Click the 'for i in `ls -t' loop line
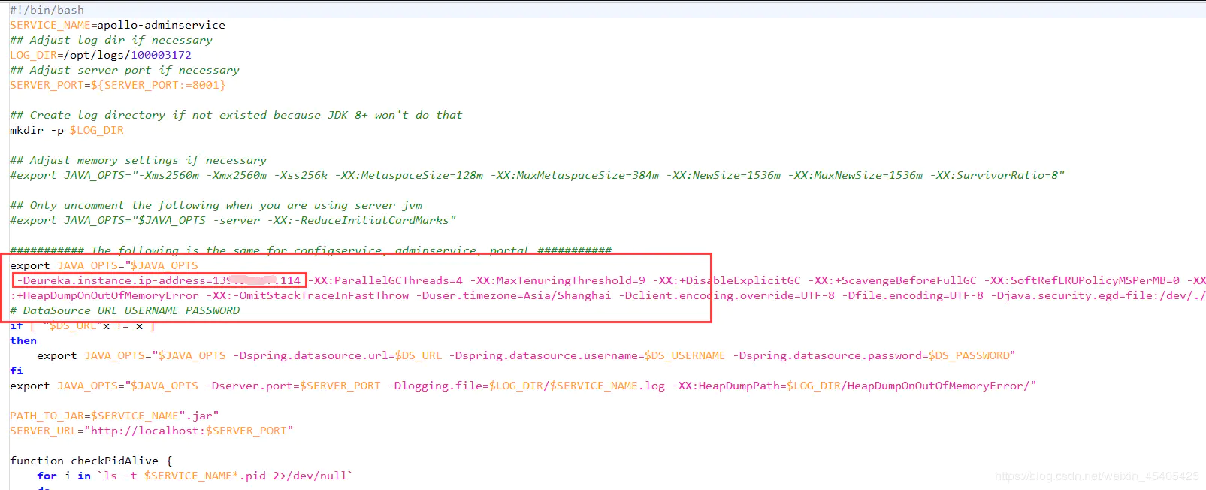The image size is (1206, 490). point(195,476)
